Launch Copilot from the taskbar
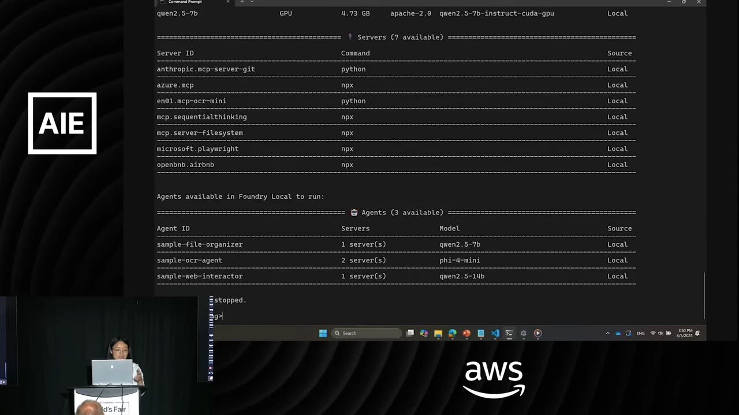 pyautogui.click(x=424, y=333)
